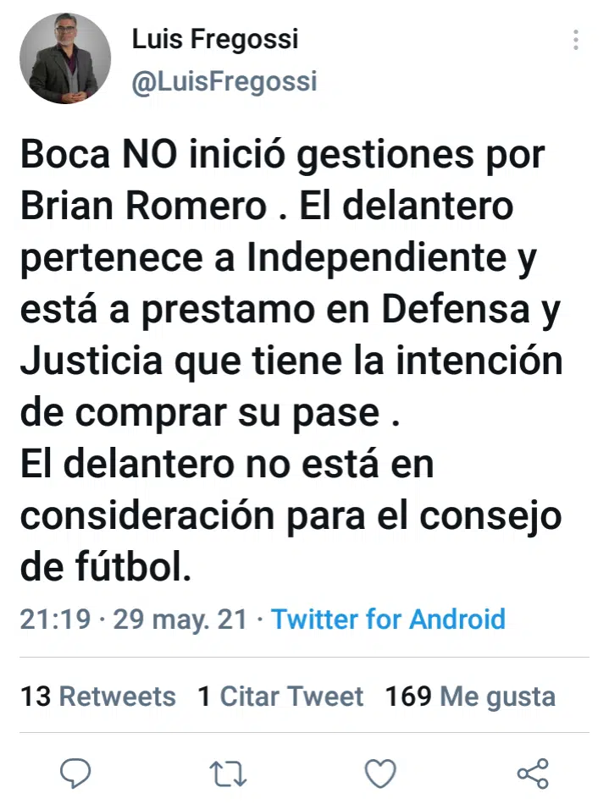Share the tweet using the share icon

click(533, 772)
